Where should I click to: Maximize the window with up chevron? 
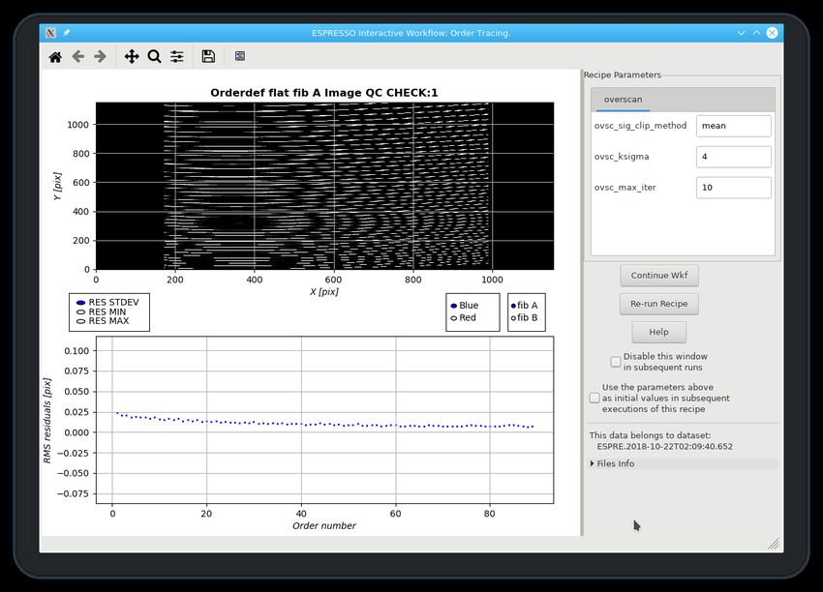click(756, 33)
